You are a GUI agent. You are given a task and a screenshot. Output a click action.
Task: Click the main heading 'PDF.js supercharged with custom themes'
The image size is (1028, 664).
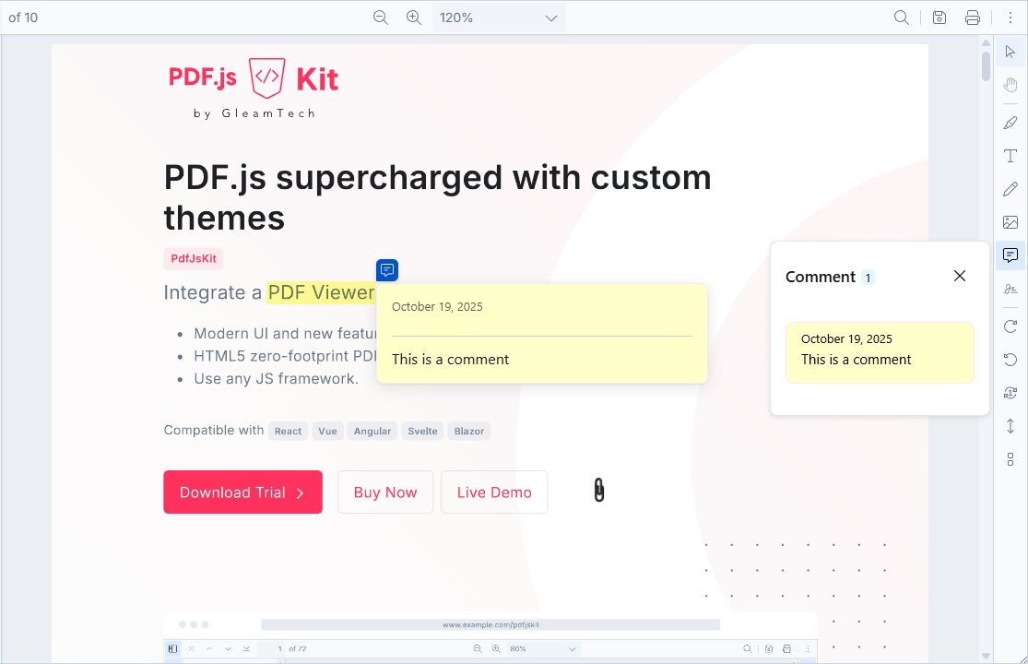click(x=437, y=197)
